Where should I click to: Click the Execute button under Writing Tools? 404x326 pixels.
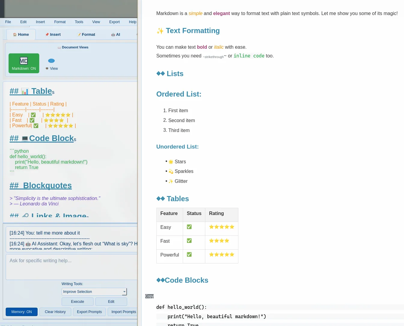pyautogui.click(x=77, y=301)
